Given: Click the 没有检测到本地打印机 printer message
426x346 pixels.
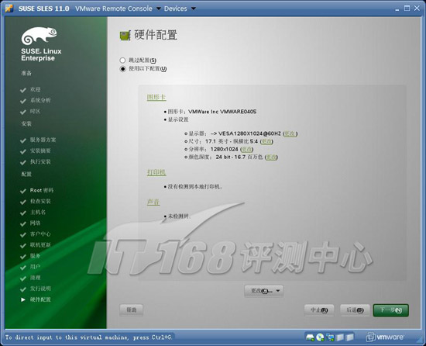Looking at the screenshot, I should [x=194, y=187].
